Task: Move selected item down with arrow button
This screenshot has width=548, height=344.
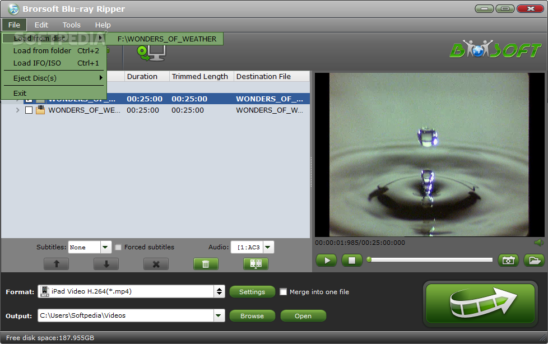Action: [x=106, y=264]
